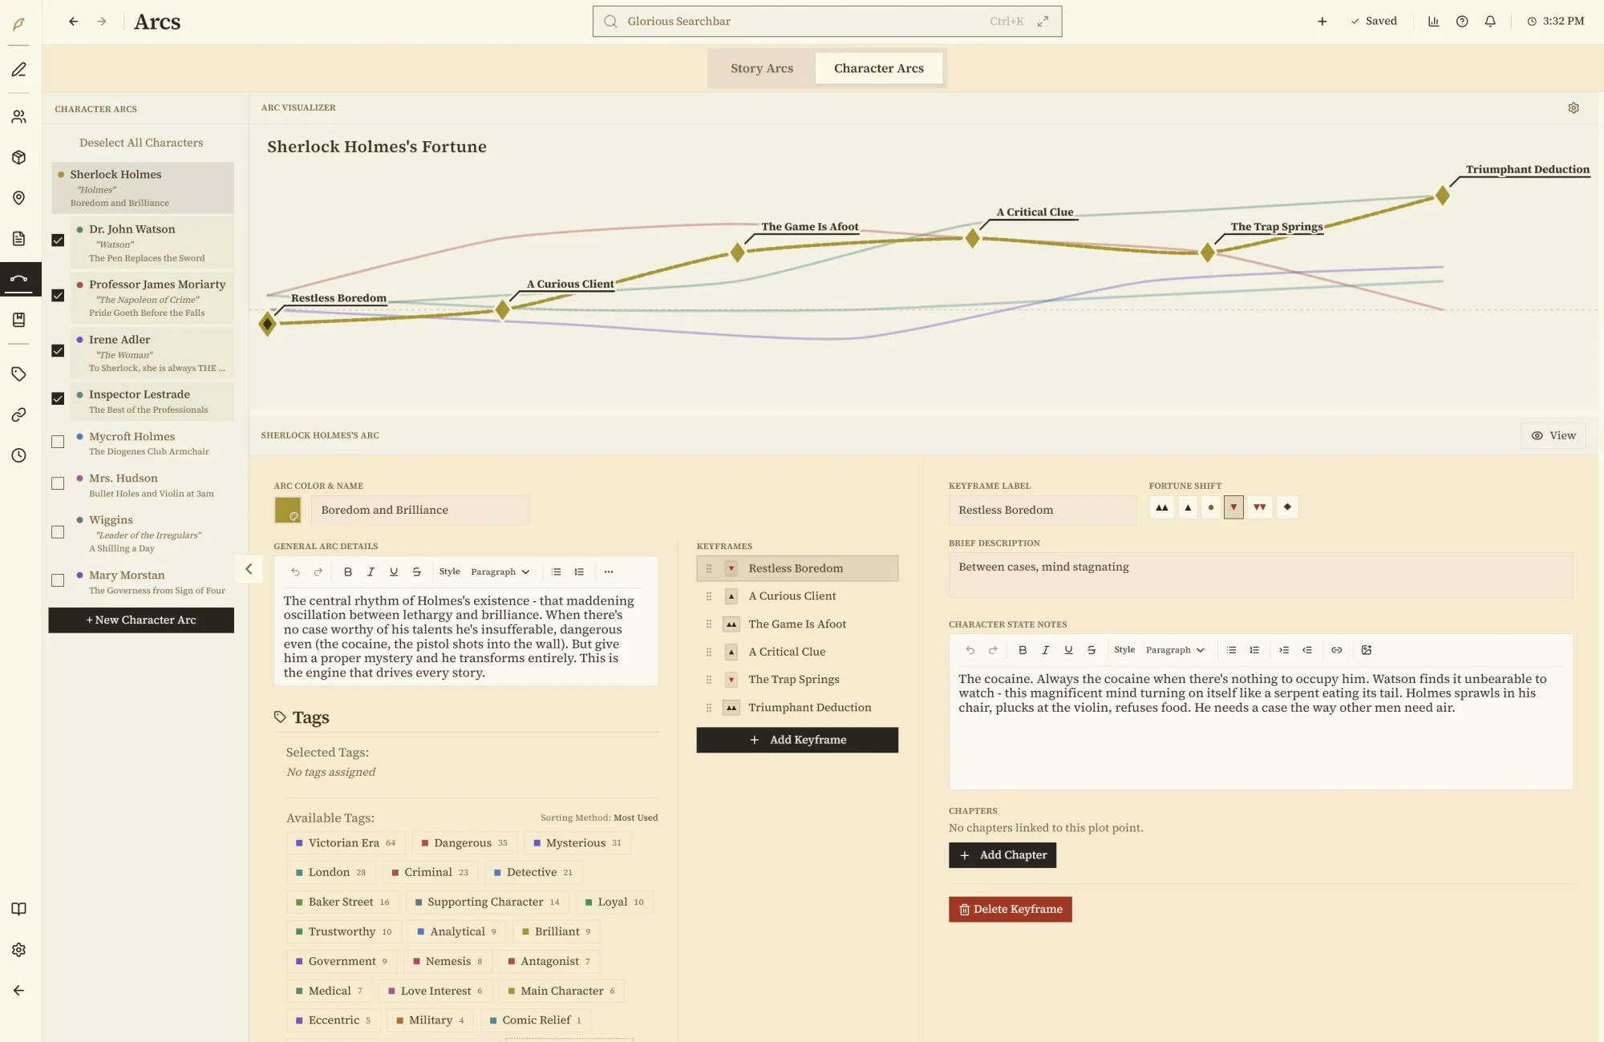Click the Add Keyframe button

pyautogui.click(x=797, y=740)
